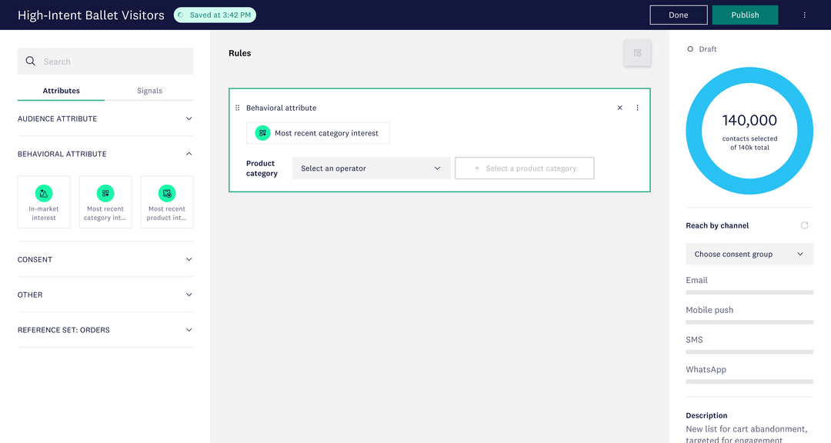Switch to the Attributes tab
This screenshot has height=443, width=831.
[x=61, y=90]
